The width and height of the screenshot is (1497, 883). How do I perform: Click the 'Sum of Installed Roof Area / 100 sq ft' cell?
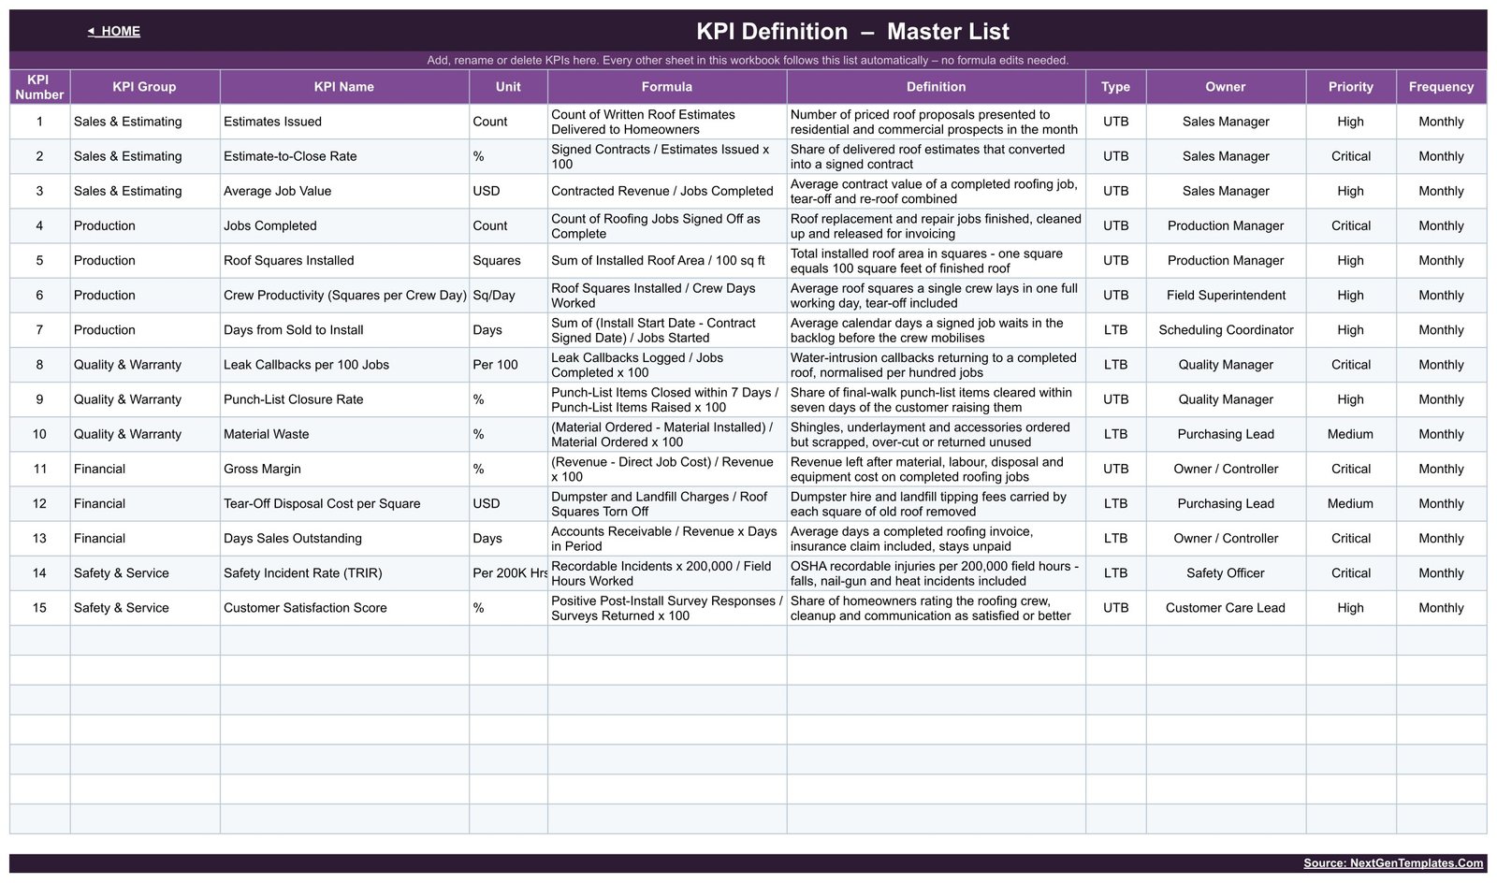pyautogui.click(x=667, y=260)
